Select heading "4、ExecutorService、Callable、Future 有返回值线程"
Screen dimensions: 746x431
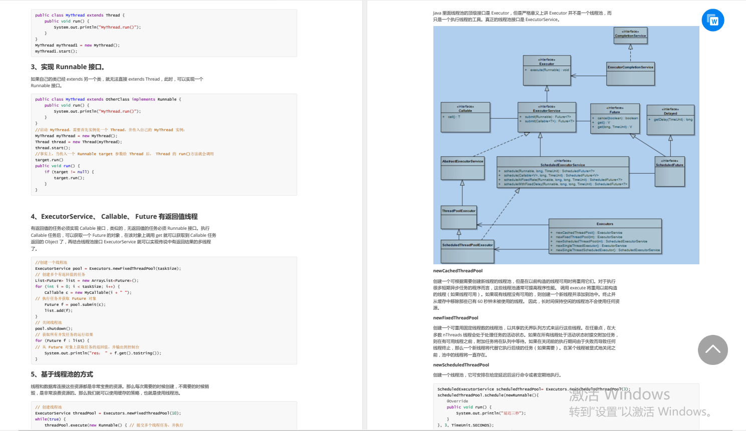(x=114, y=216)
